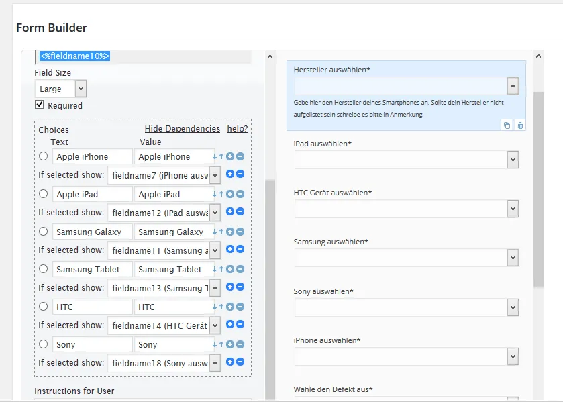Open the Field Size Large dropdown
Screen dimensions: 563x402
tap(60, 89)
